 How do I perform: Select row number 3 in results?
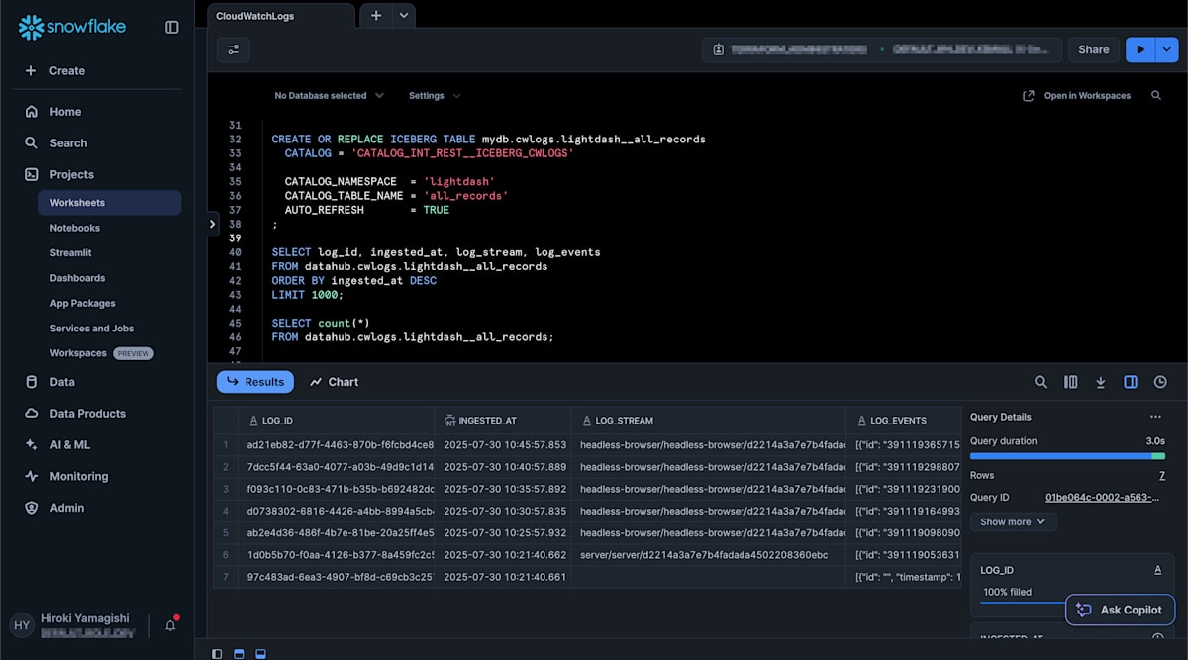[x=226, y=489]
